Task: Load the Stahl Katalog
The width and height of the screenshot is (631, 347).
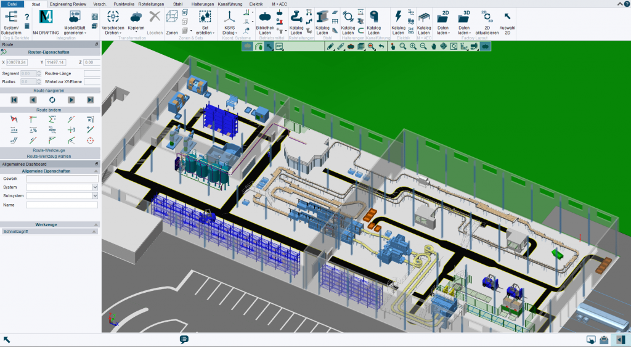Action: pyautogui.click(x=322, y=23)
